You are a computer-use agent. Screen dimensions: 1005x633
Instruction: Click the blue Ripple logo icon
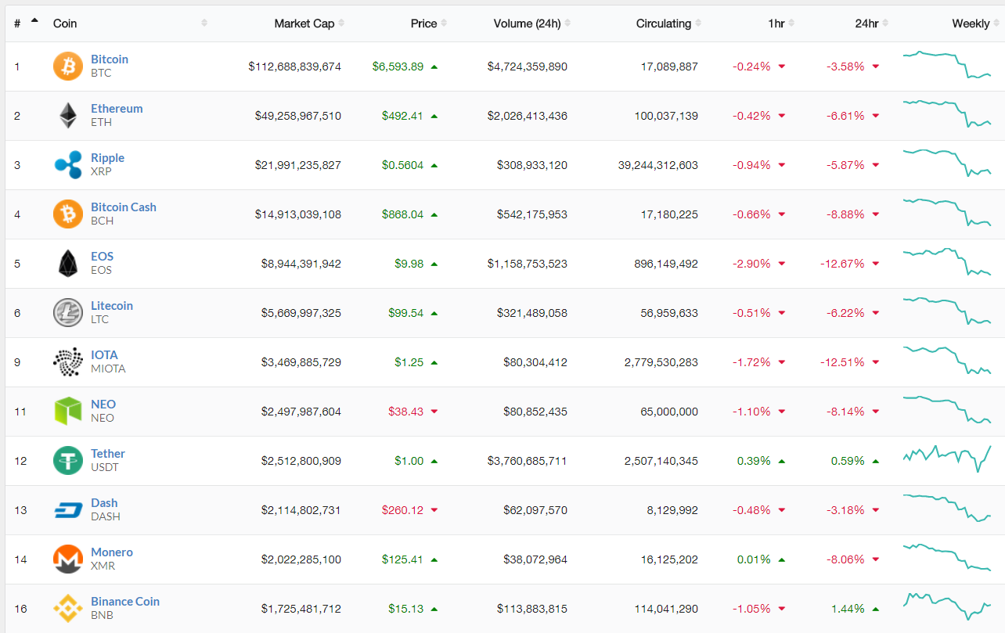coord(67,164)
